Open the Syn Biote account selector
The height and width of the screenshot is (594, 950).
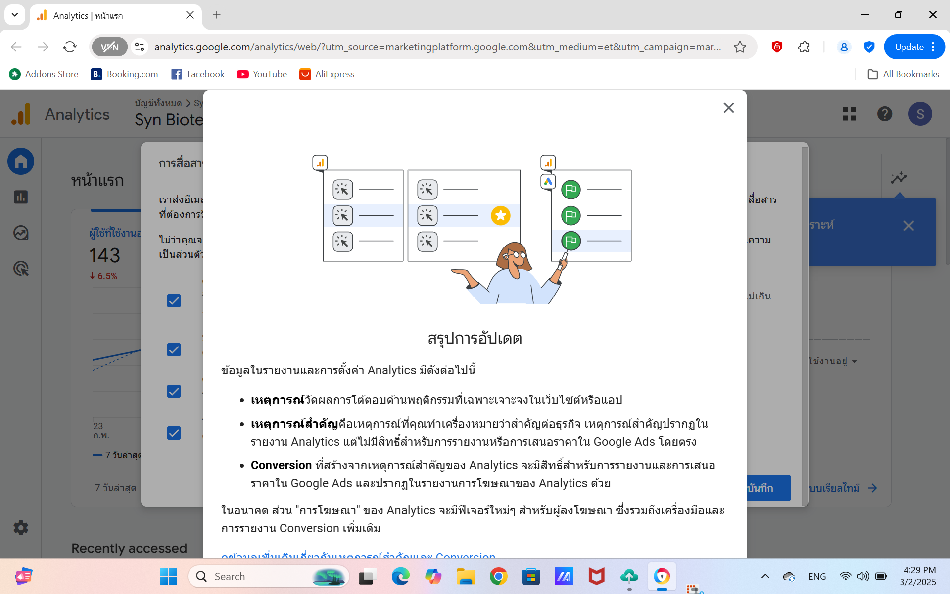[169, 120]
